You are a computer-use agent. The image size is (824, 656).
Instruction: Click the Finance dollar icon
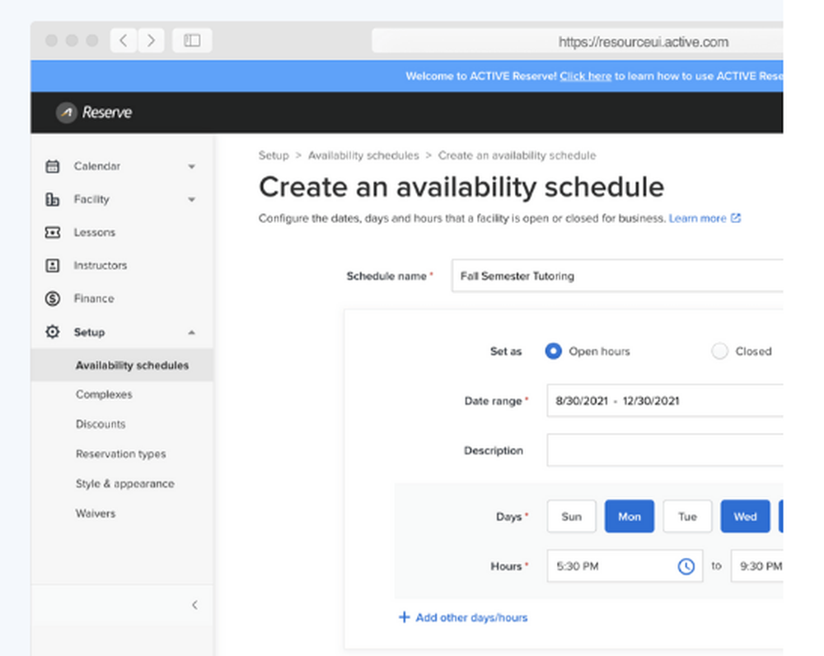[53, 299]
